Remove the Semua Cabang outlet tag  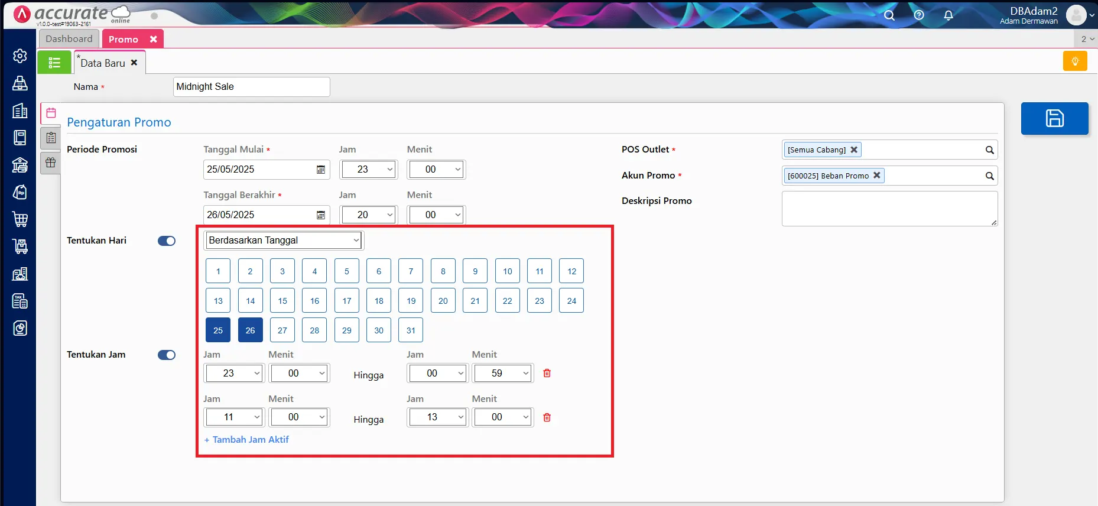(854, 150)
